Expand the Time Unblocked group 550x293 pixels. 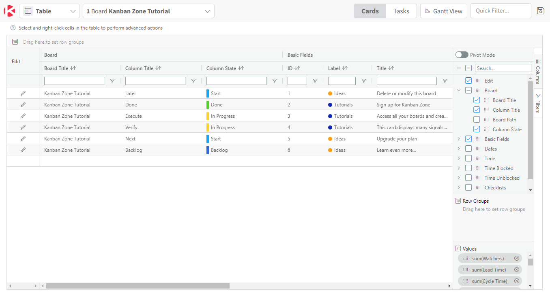459,178
